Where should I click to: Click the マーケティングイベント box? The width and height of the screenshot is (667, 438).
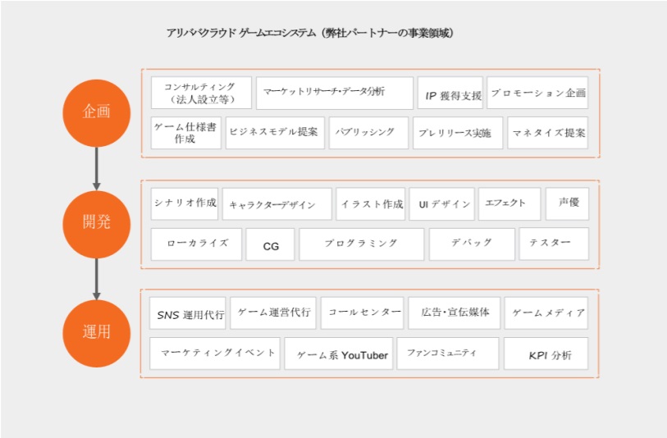[x=215, y=354]
